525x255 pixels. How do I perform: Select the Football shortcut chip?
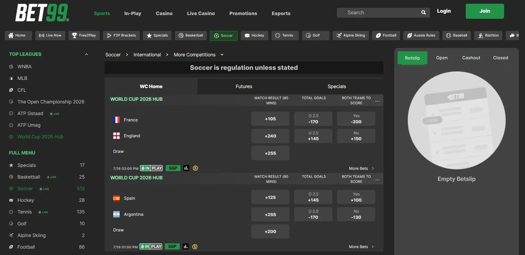click(386, 35)
